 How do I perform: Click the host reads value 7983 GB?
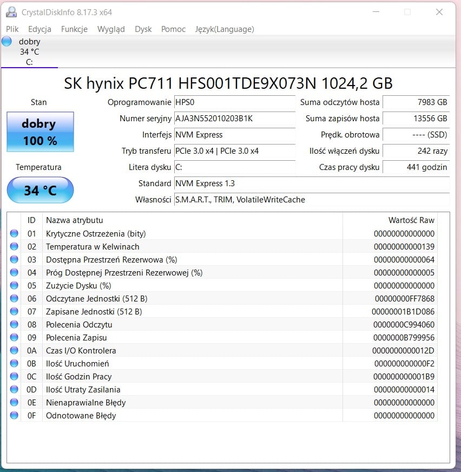[416, 102]
